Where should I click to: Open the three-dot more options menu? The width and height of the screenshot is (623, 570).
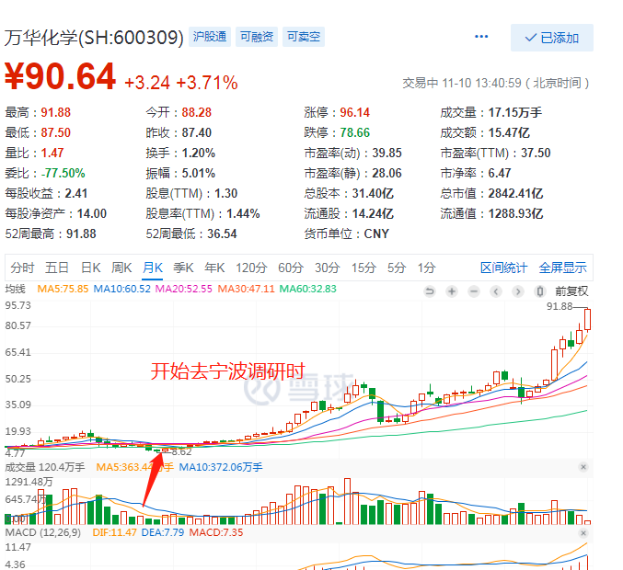[481, 37]
